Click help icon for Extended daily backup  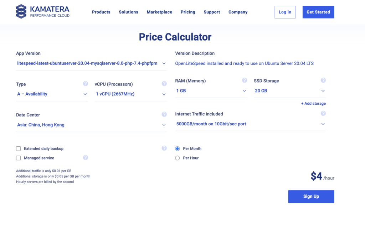click(x=164, y=148)
